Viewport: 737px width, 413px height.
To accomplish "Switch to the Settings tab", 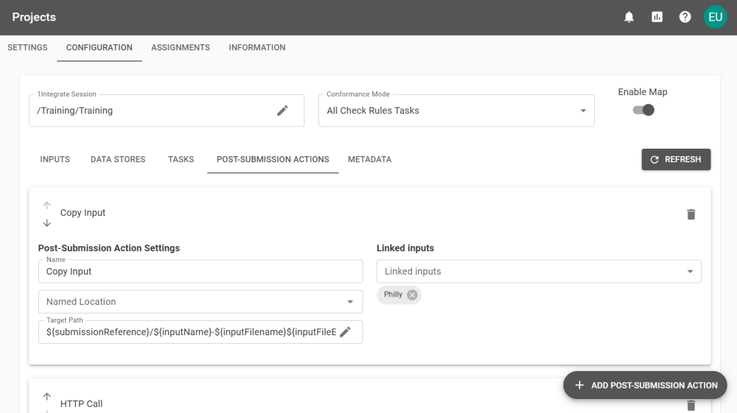I will (27, 47).
